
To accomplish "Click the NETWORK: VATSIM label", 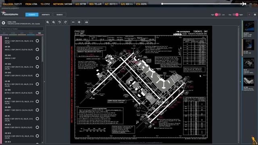I will click(x=62, y=4).
